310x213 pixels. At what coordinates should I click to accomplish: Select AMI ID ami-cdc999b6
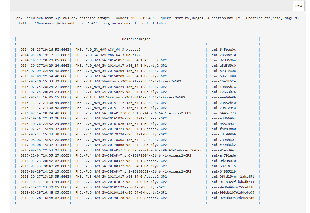click(224, 134)
